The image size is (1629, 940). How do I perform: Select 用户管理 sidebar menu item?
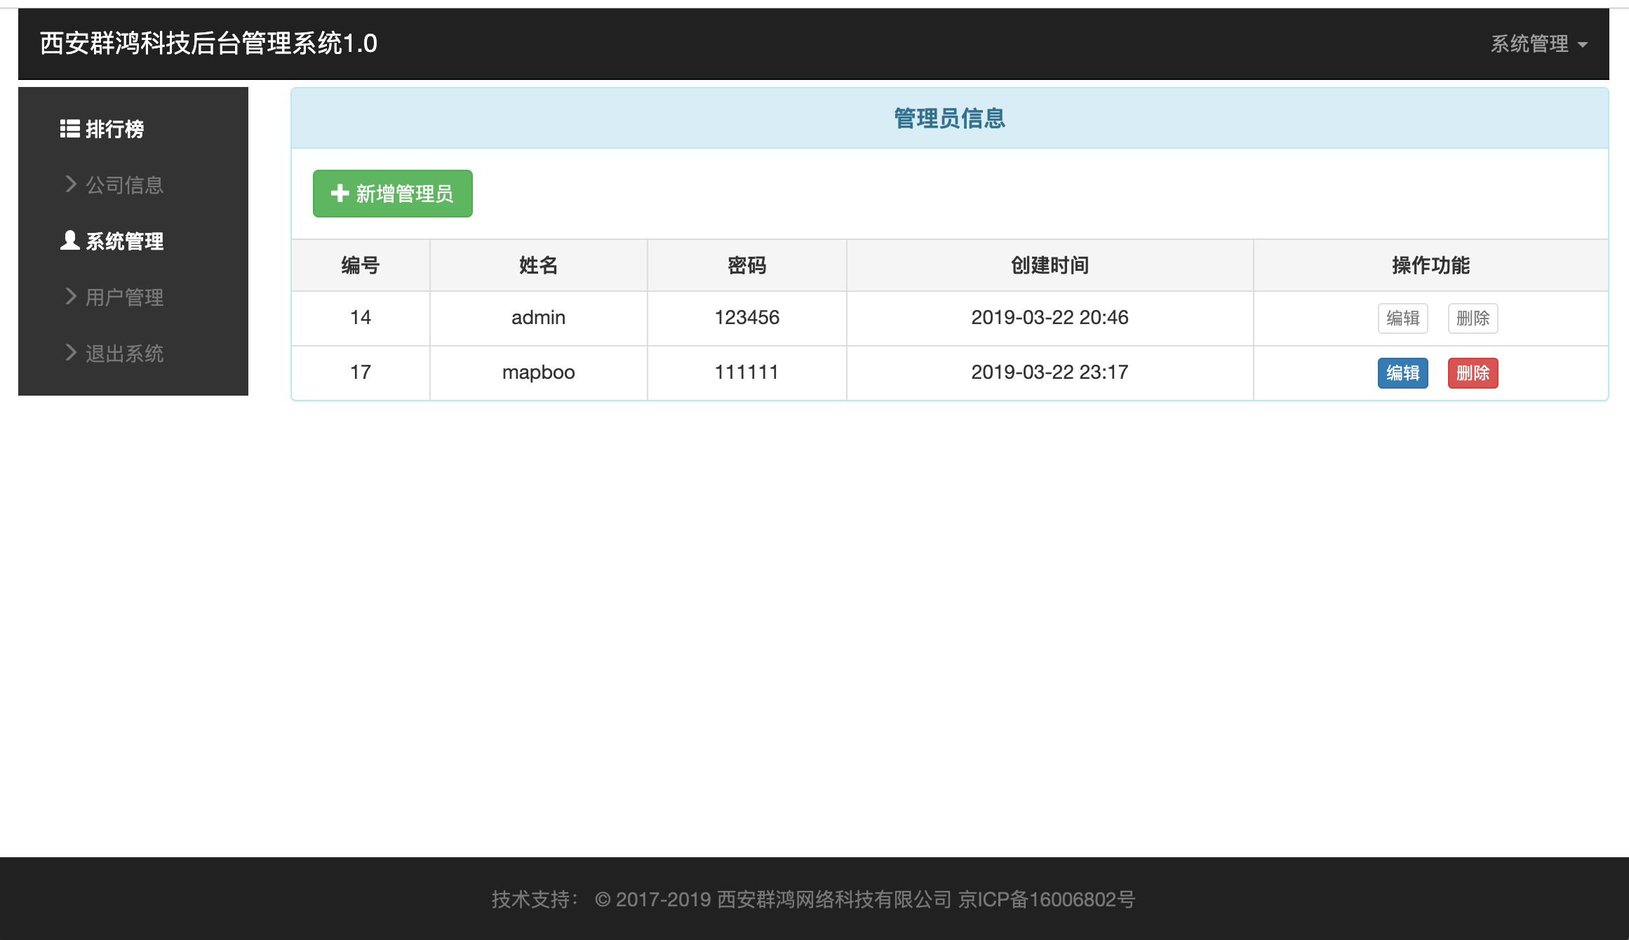[x=125, y=297]
